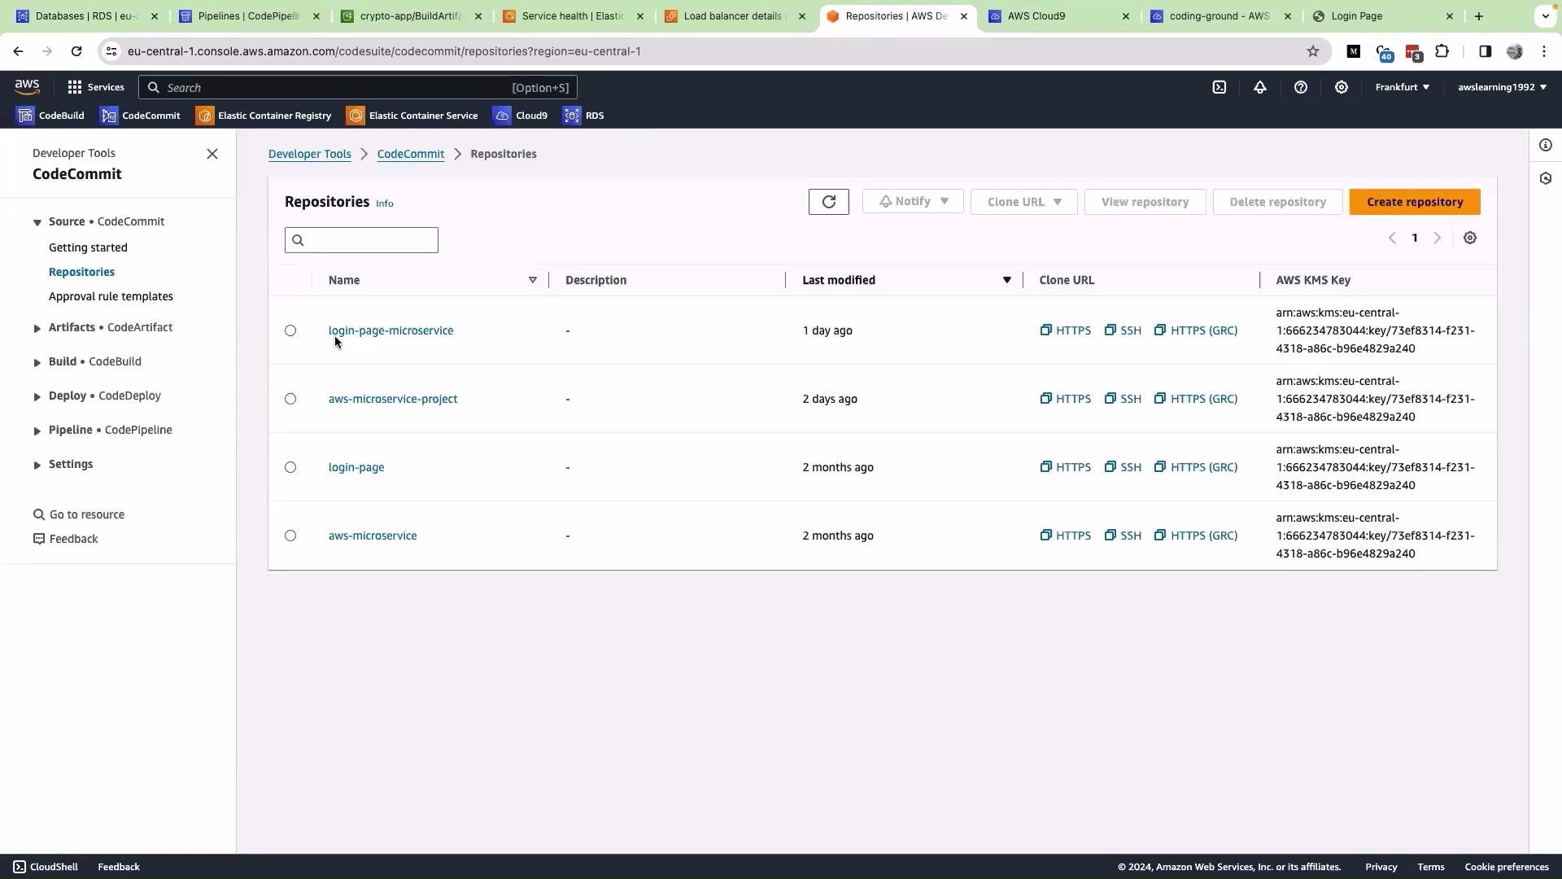
Task: Refresh the repositories list
Action: pyautogui.click(x=829, y=202)
